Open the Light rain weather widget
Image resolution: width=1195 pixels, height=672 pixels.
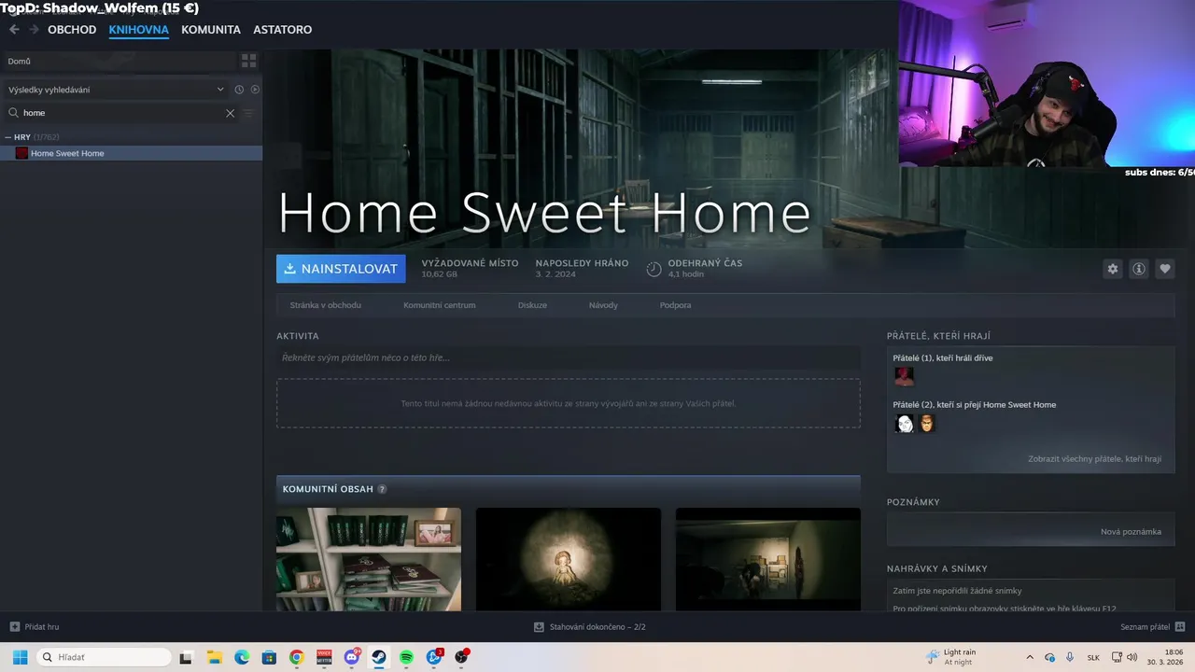950,657
